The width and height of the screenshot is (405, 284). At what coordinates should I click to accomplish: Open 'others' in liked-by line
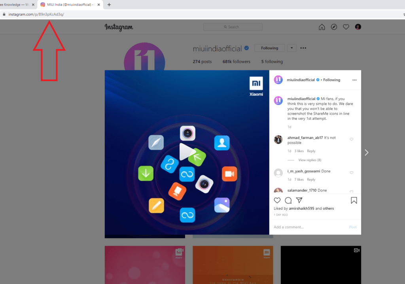click(328, 208)
